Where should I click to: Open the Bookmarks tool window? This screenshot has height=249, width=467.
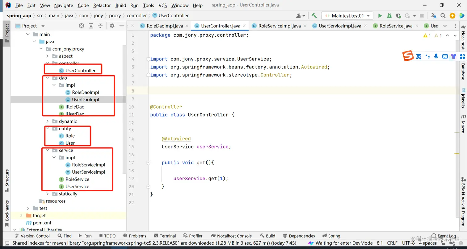pyautogui.click(x=7, y=213)
